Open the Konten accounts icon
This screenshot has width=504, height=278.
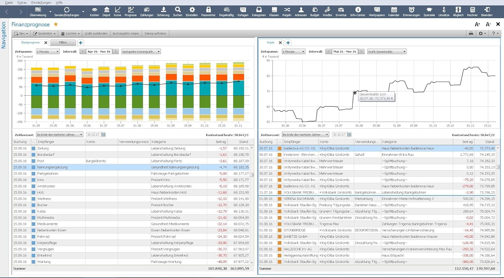94,11
